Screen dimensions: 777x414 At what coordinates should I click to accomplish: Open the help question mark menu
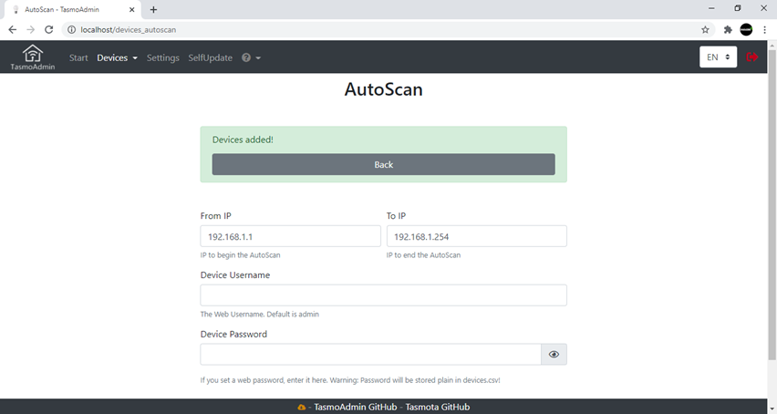coord(251,57)
